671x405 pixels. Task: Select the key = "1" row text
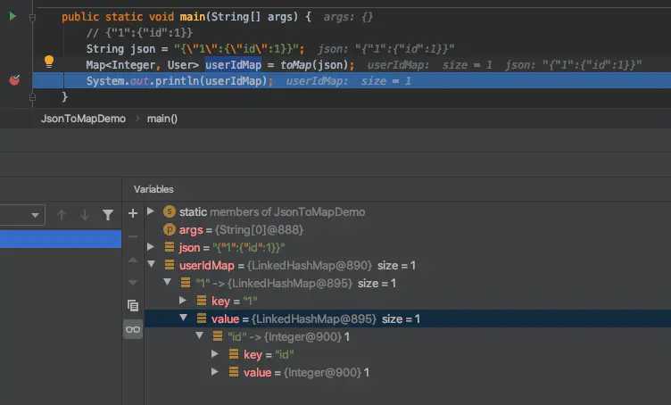click(x=234, y=302)
